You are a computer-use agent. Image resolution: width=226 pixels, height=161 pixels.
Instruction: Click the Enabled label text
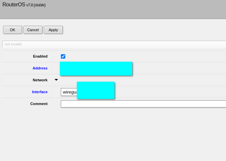40,56
